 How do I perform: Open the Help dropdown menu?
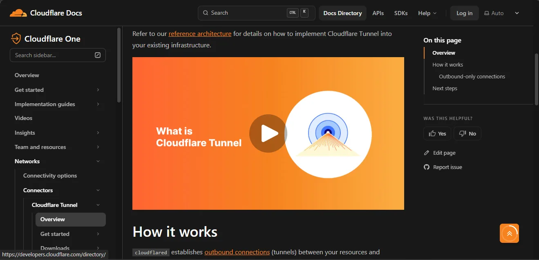427,13
